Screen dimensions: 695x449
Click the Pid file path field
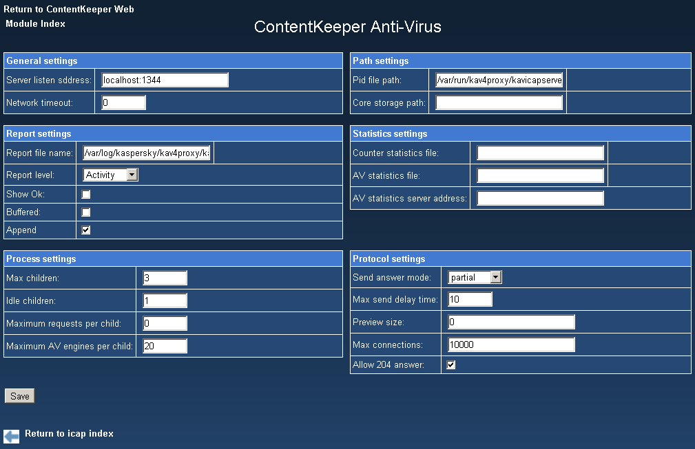(499, 80)
